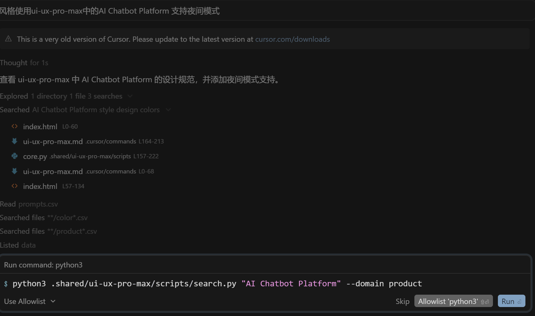Click inside the python3 command text area
Image resolution: width=535 pixels, height=316 pixels.
[216, 283]
